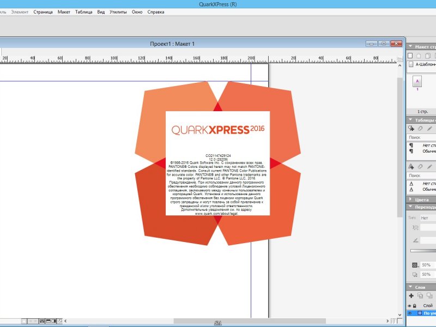Viewport: 436px width, 327px height.
Task: Collapse the 'Переходы' gradient panel
Action: (x=410, y=207)
